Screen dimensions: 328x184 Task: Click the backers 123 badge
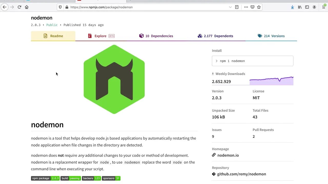[x=91, y=178]
